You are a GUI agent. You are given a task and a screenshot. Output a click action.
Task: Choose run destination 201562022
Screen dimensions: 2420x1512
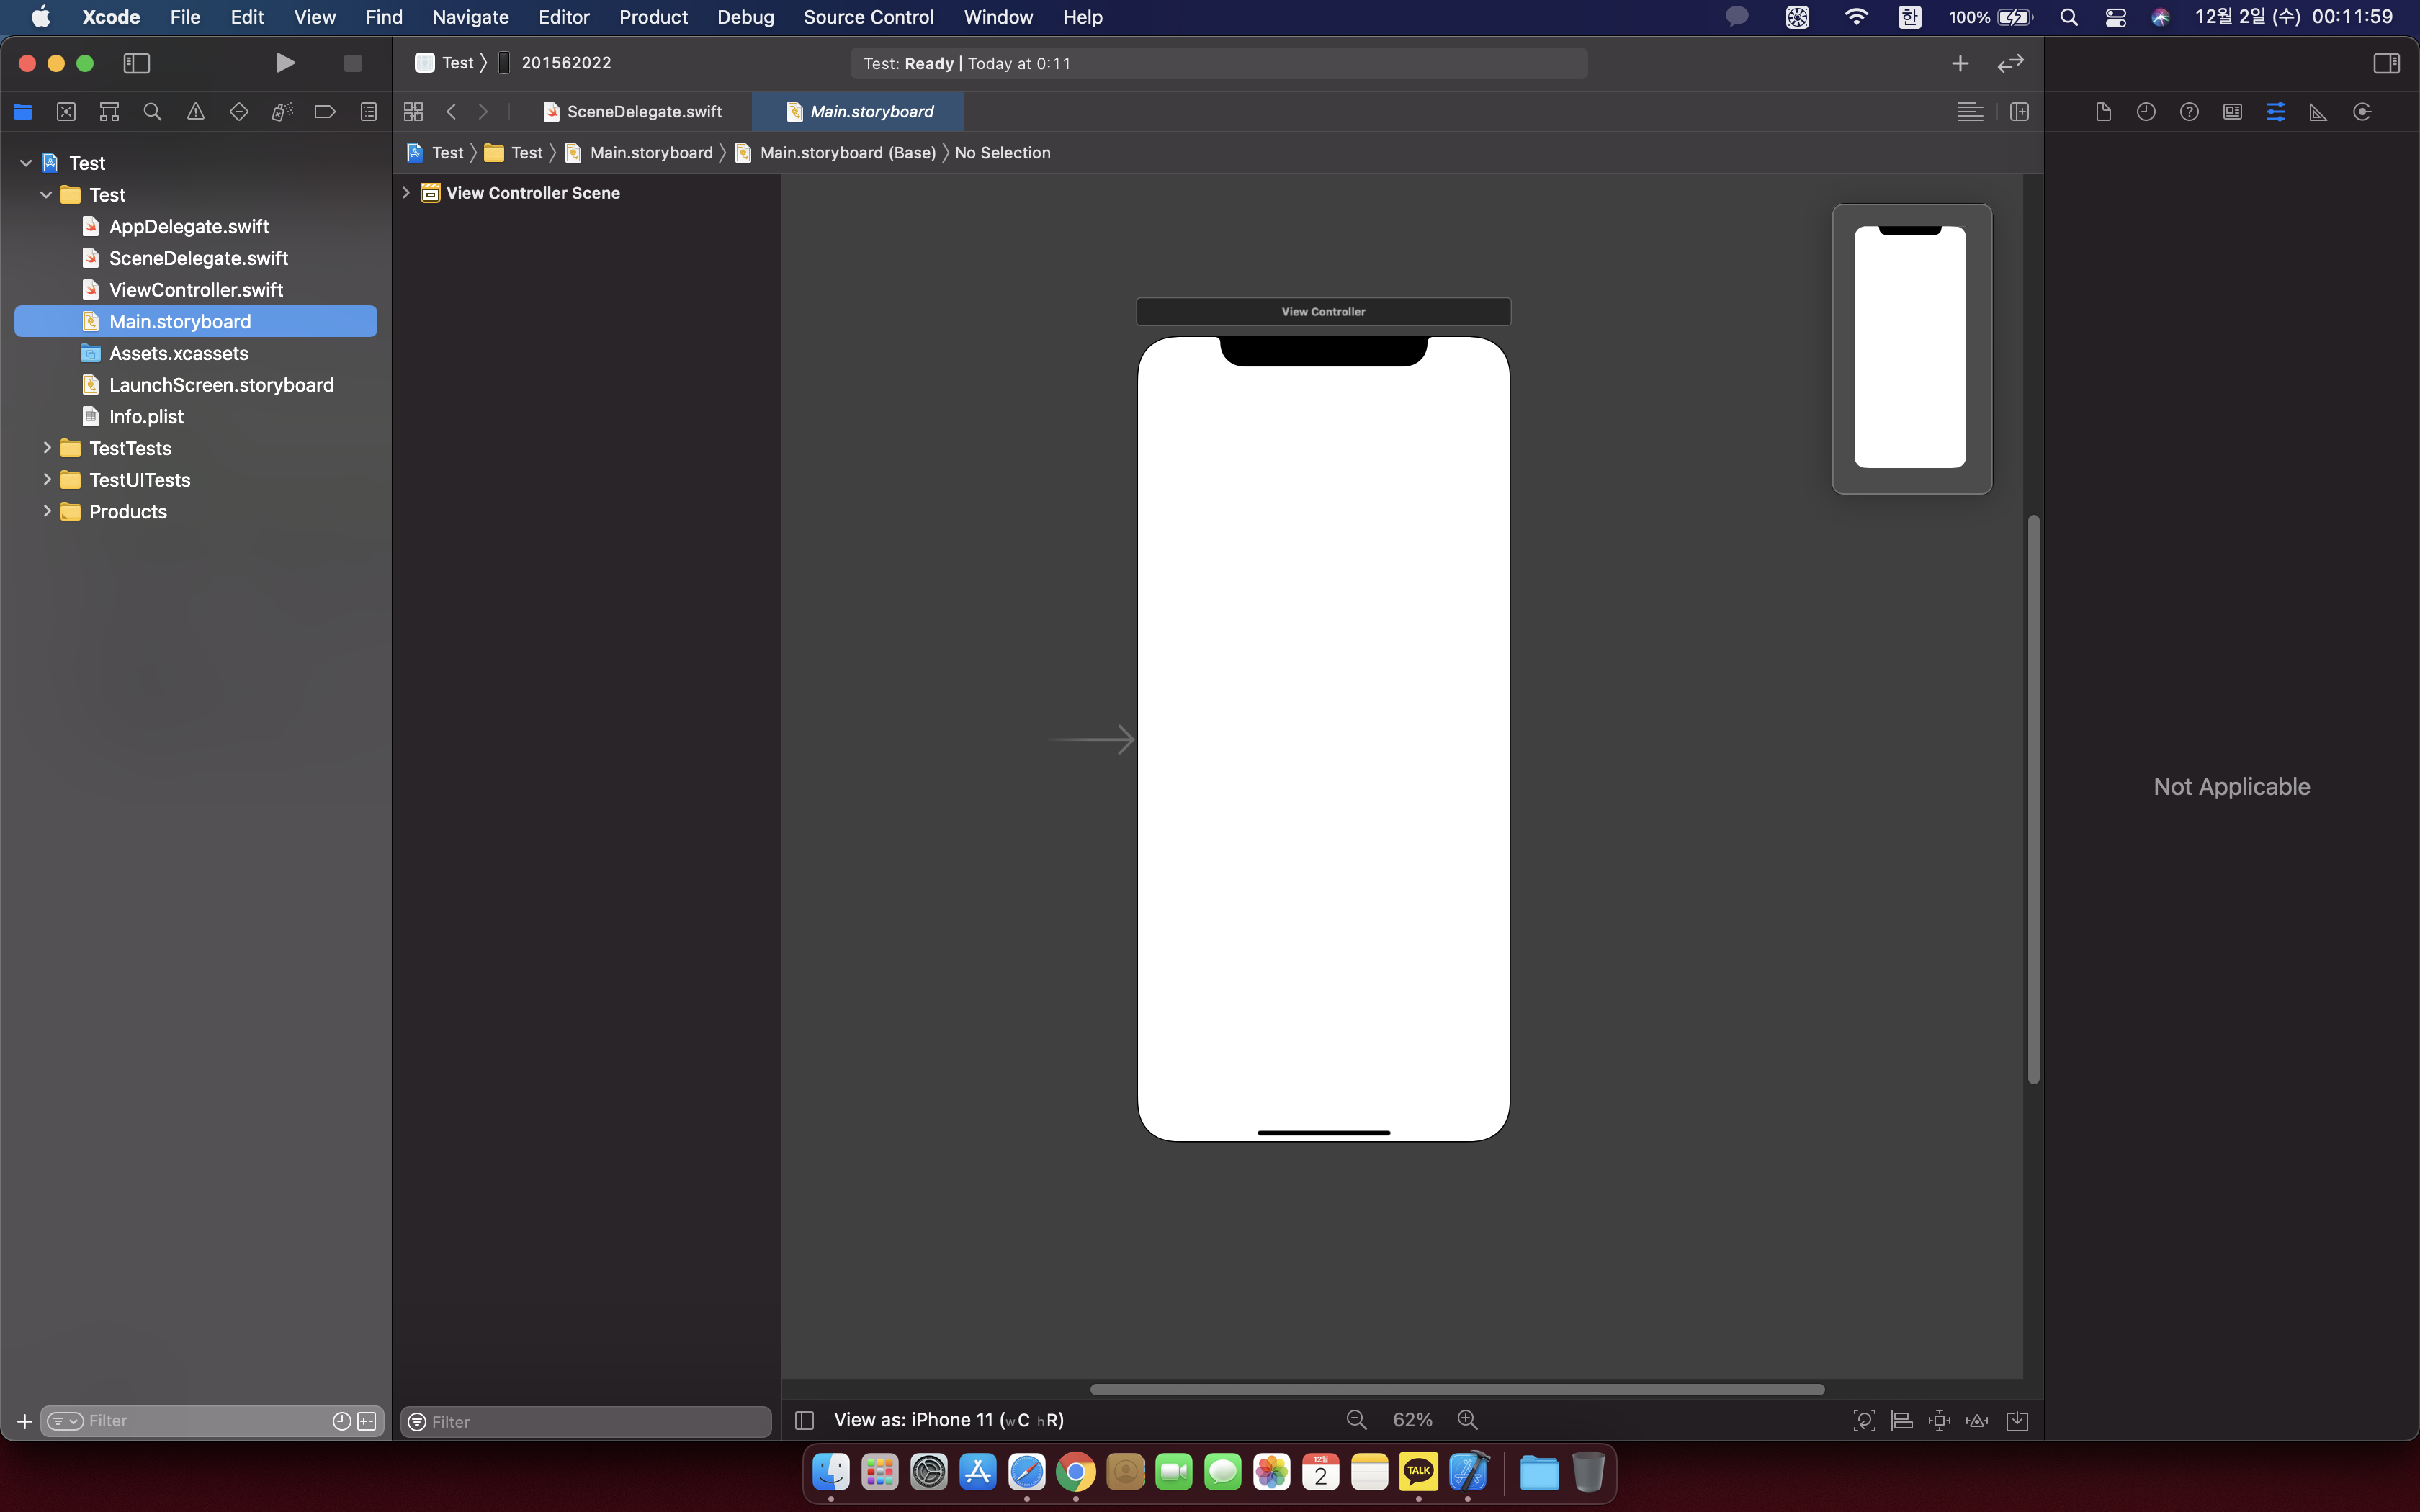tap(555, 63)
